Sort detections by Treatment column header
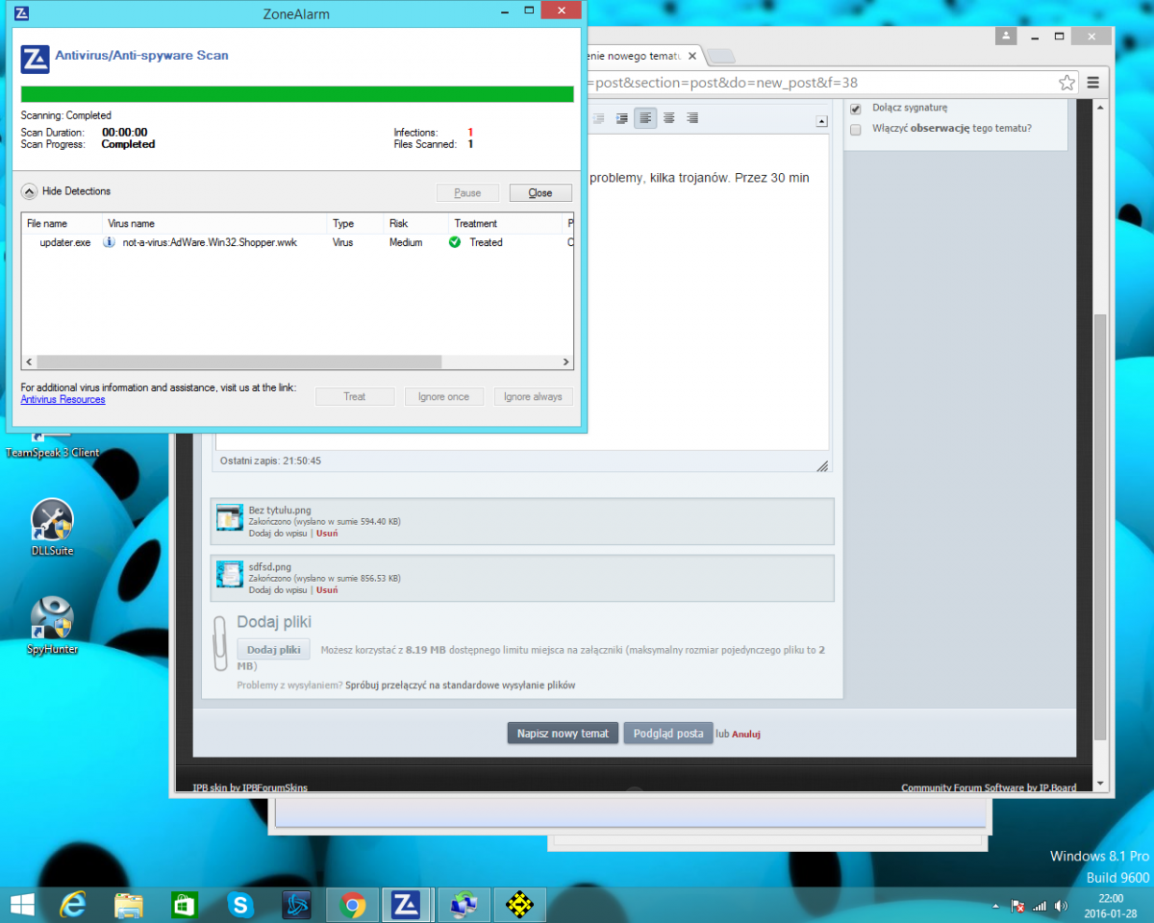The height and width of the screenshot is (923, 1154). (506, 223)
